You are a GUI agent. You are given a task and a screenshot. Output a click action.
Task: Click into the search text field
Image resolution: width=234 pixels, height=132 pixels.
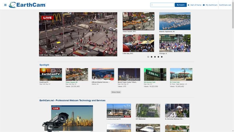tap(162, 5)
